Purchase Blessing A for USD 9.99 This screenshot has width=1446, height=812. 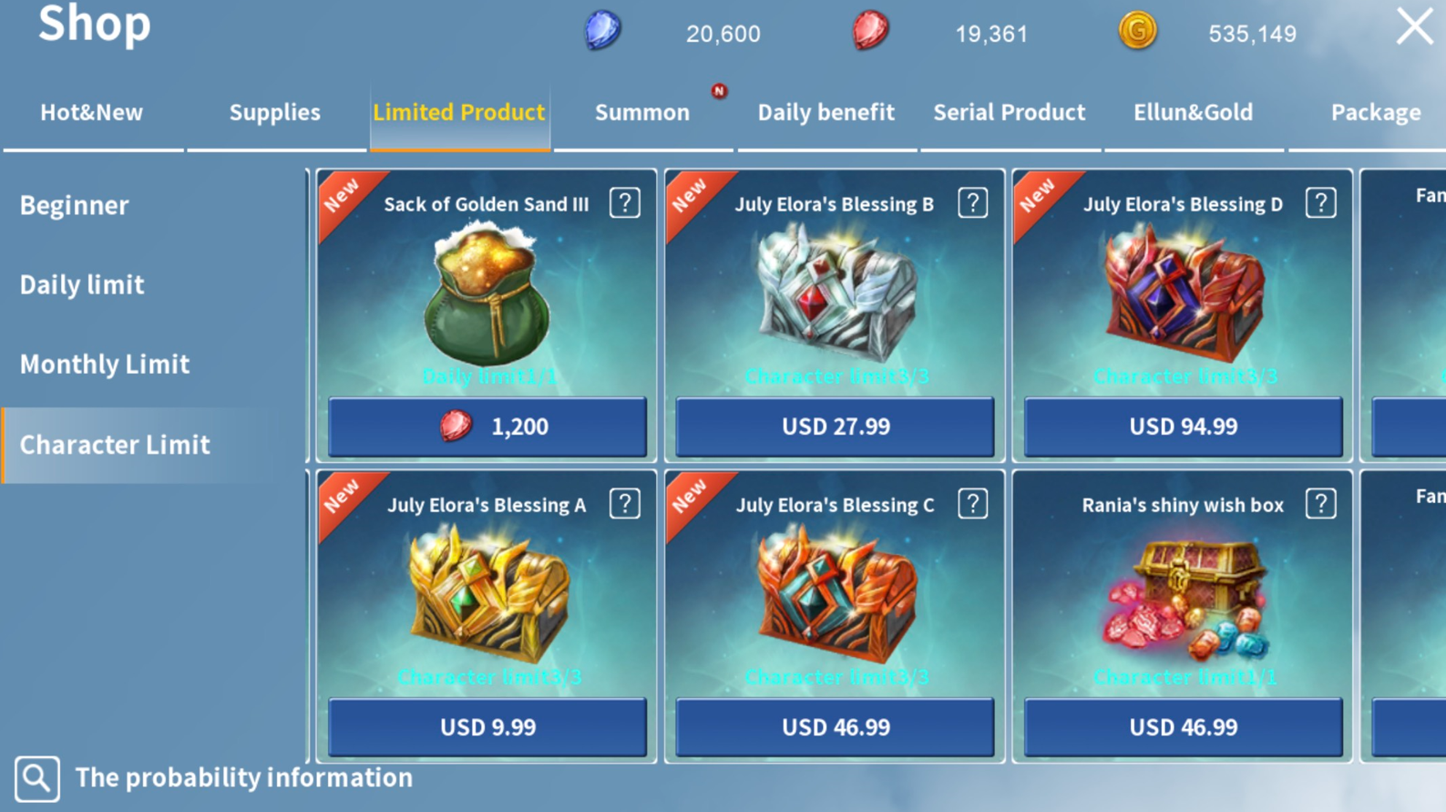(x=487, y=727)
